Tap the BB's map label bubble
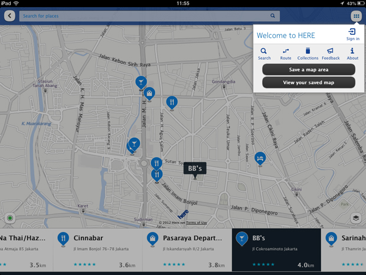The height and width of the screenshot is (275, 366). point(195,169)
